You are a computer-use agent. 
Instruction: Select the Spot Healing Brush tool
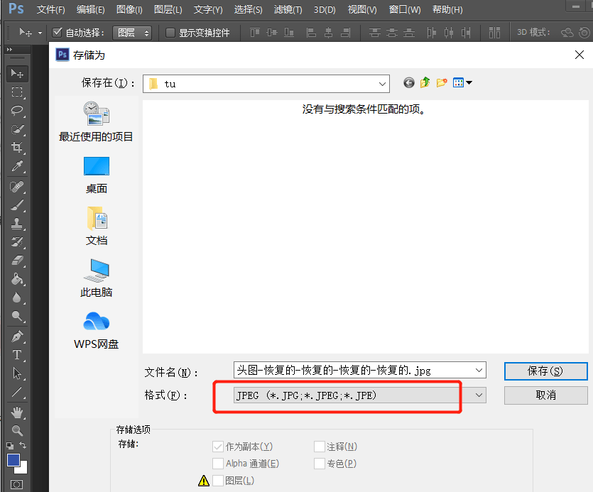17,187
